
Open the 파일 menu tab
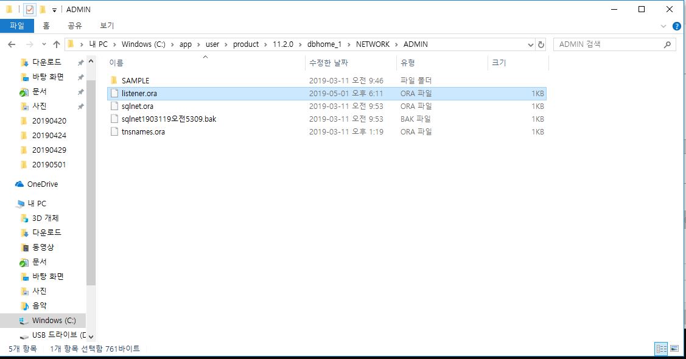point(17,26)
